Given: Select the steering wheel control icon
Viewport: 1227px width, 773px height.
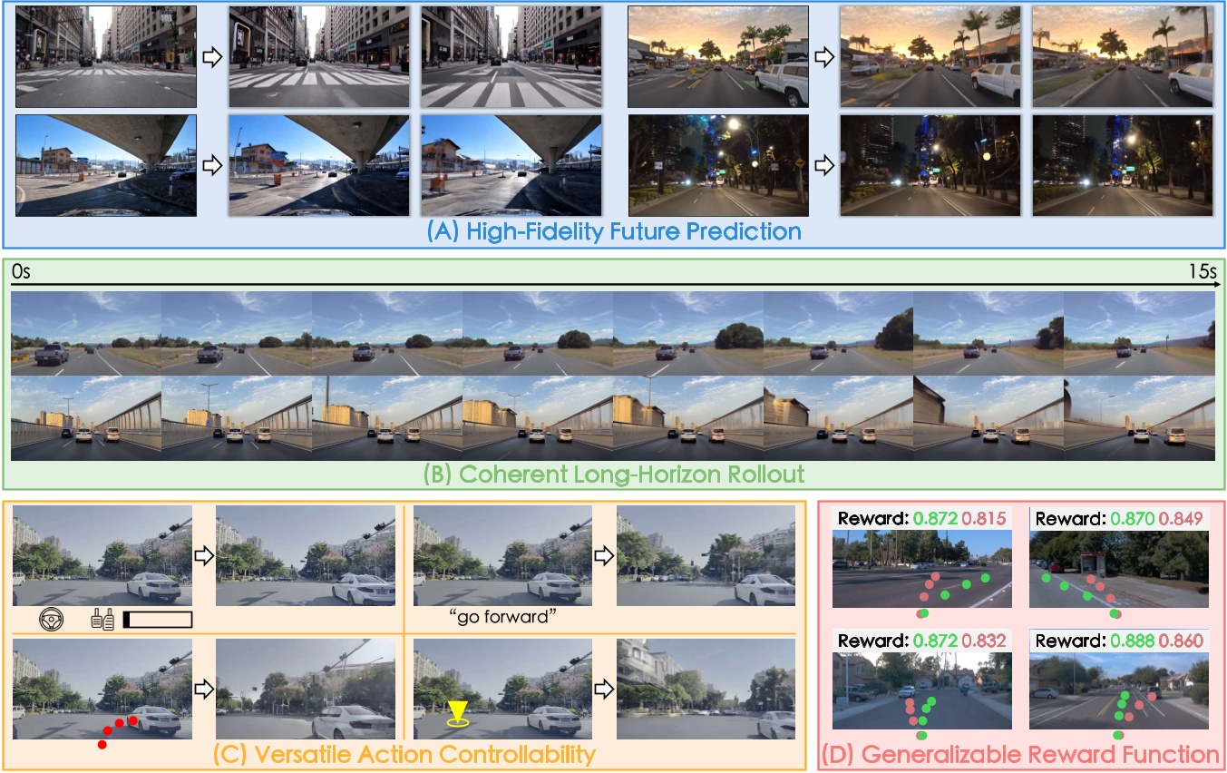Looking at the screenshot, I should [52, 618].
